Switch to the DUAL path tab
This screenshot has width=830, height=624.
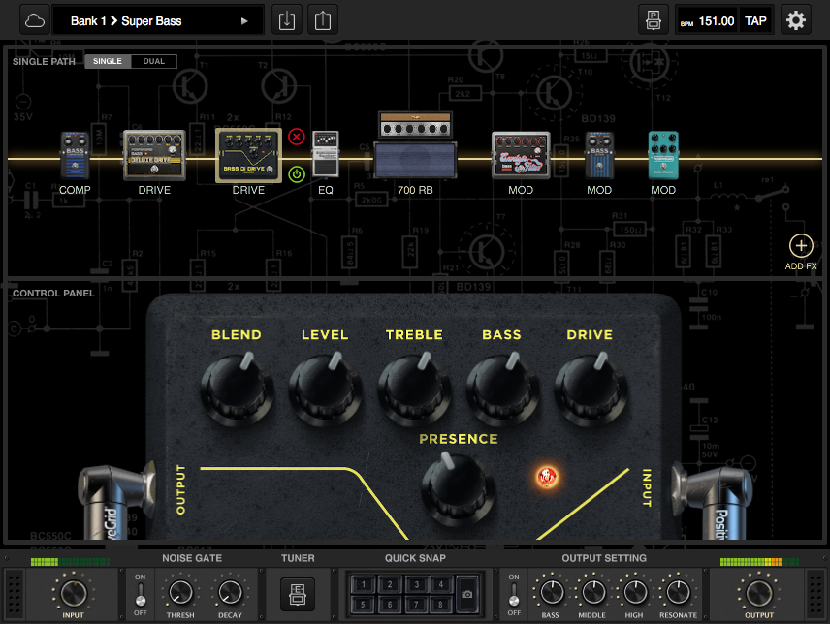(x=153, y=61)
